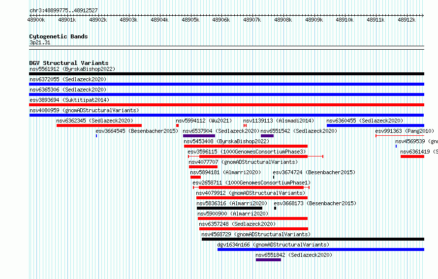Open nsv6360455 (Sedlazeck2020) label

pyautogui.click(x=365, y=121)
